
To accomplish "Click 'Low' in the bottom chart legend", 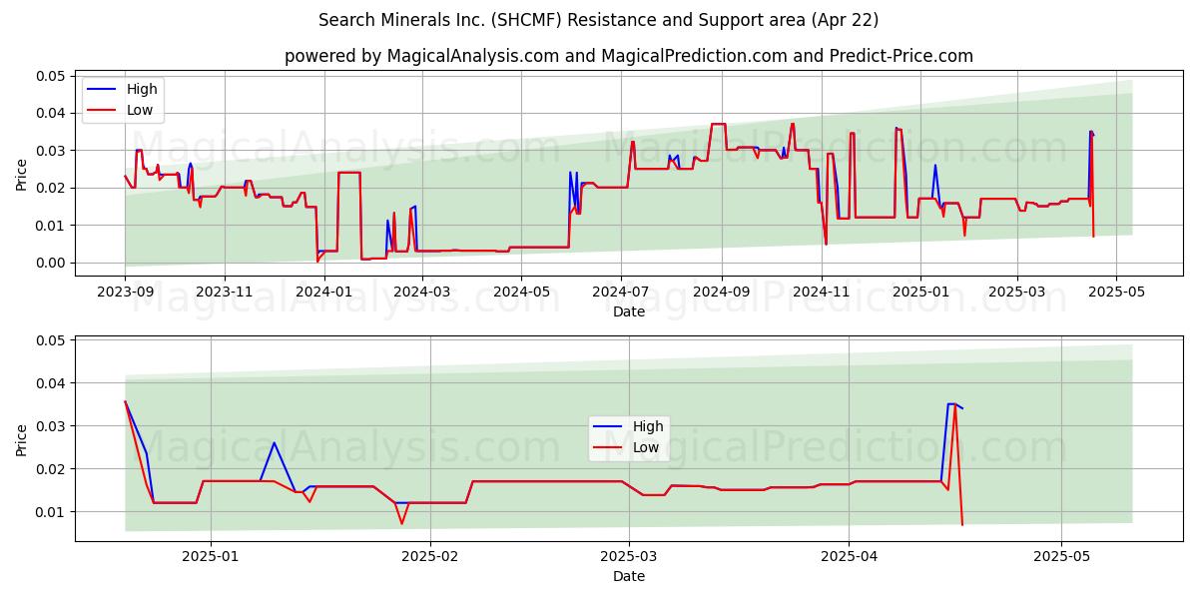I will (646, 447).
